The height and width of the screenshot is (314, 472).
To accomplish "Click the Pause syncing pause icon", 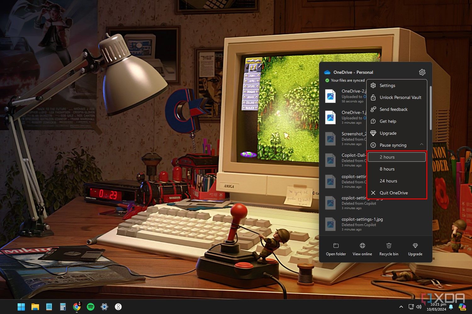I will click(x=373, y=145).
